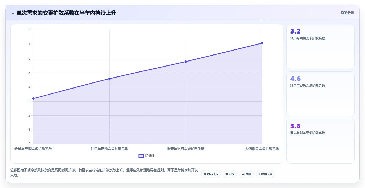Screen dimensions: 365x188
Task: Click y-axis tick label 5
Action: click(x=29, y=73)
